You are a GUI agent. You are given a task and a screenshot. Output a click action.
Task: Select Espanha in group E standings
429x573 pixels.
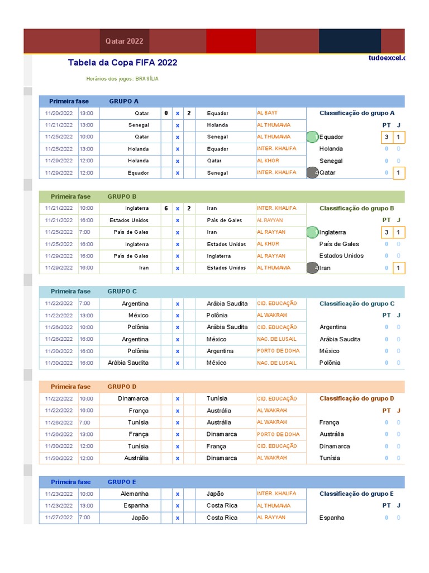332,518
